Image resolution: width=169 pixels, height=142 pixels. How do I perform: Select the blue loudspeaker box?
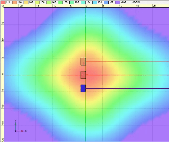coord(83,88)
